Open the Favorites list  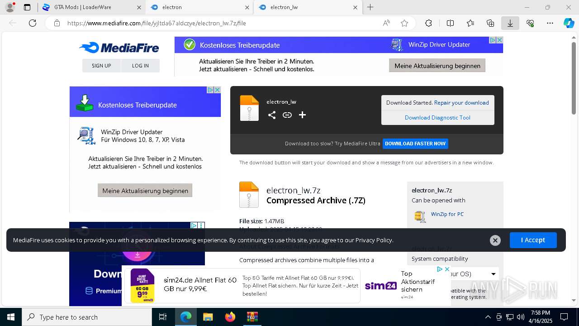point(470,23)
